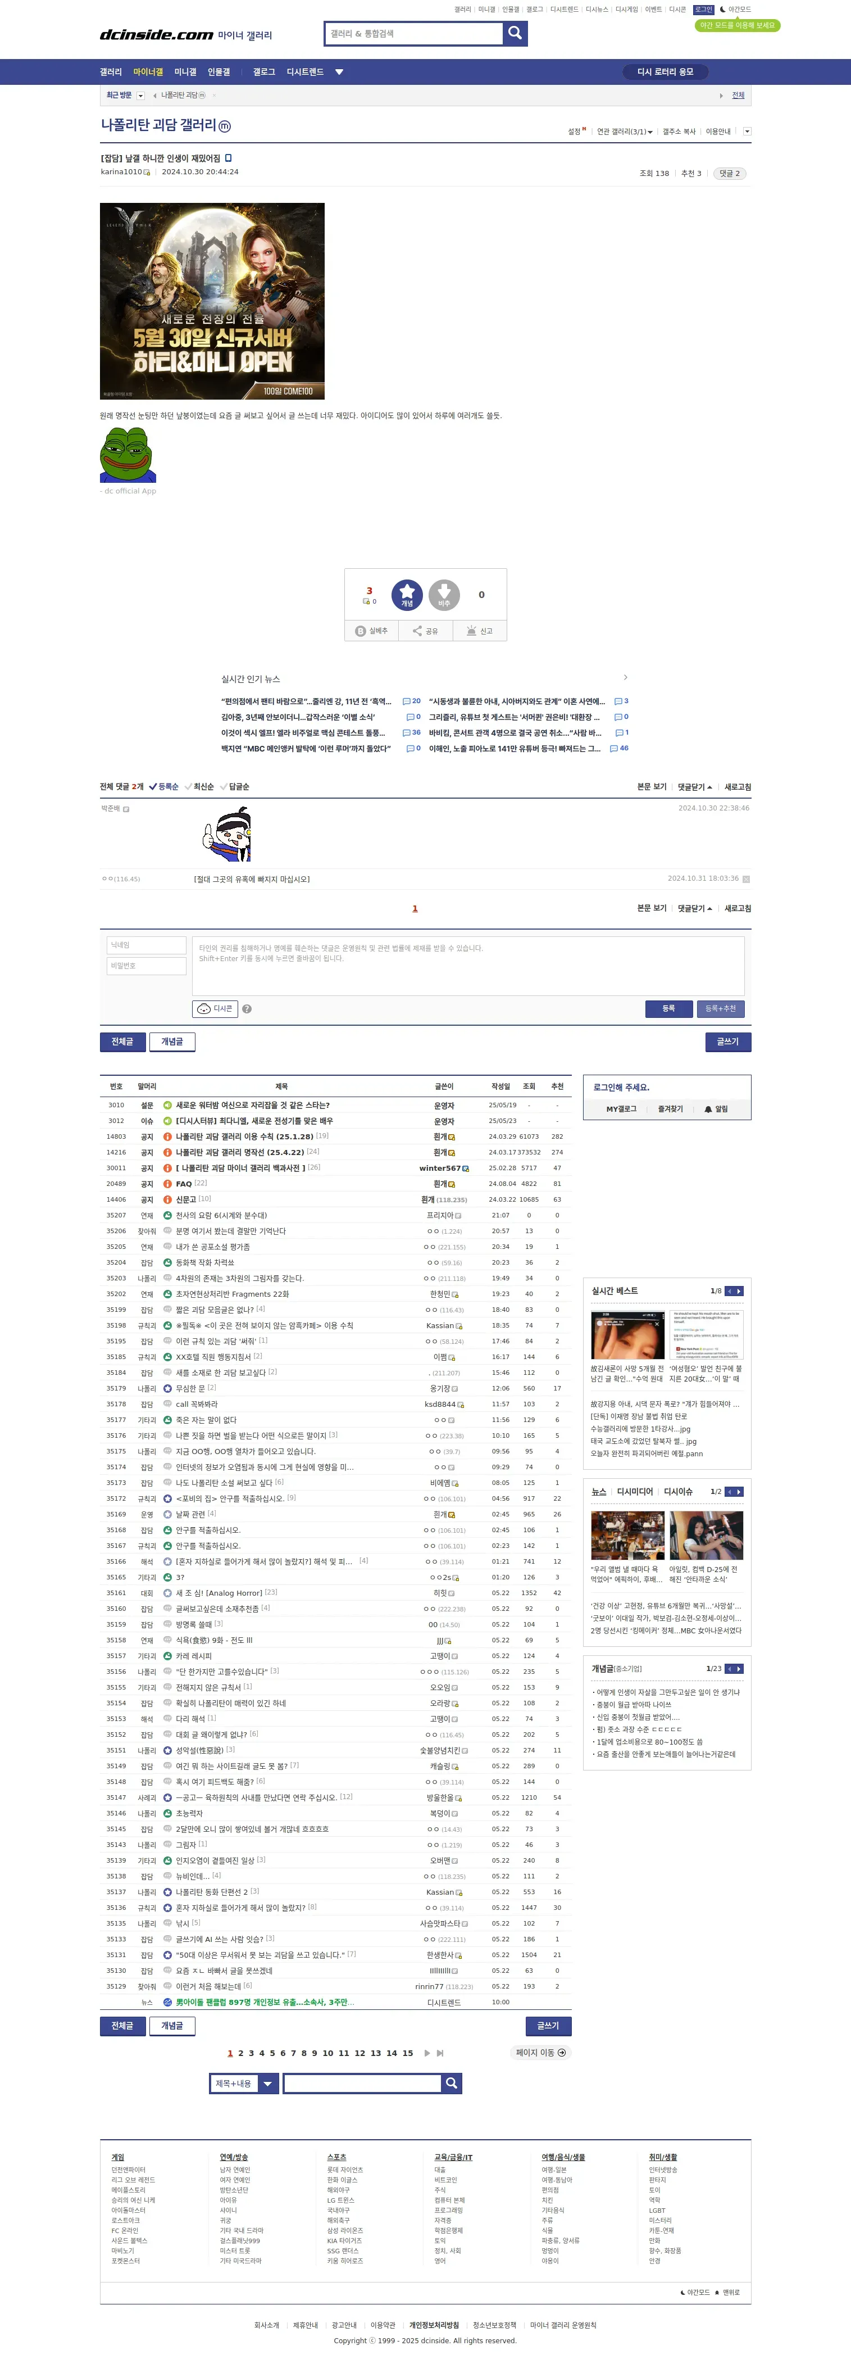The image size is (851, 2373).
Task: Click the 공유 share button
Action: 426,631
